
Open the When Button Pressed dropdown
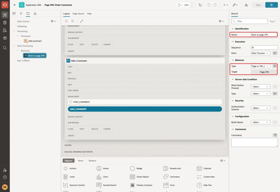(260, 86)
